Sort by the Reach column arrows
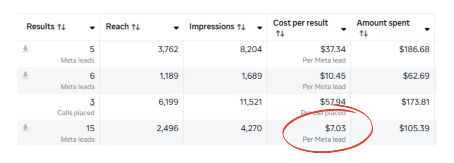This screenshot has height=163, width=454. [x=135, y=27]
